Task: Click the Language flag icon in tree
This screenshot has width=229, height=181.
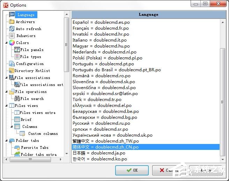Action: tap(12, 14)
